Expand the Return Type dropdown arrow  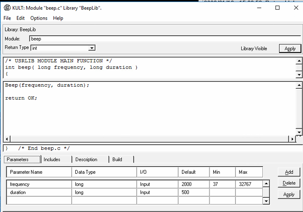[92, 48]
